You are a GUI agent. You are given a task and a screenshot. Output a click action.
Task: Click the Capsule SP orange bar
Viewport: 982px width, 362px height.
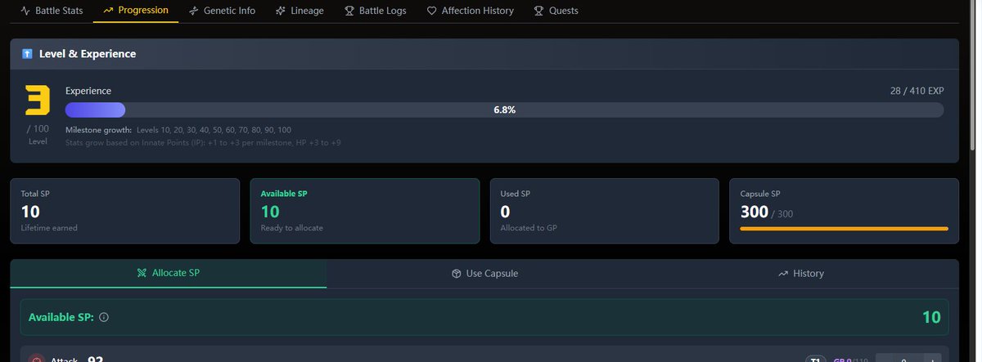point(844,229)
